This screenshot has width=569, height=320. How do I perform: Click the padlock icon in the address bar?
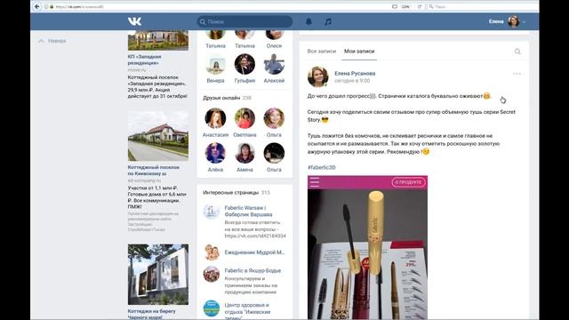pyautogui.click(x=52, y=6)
